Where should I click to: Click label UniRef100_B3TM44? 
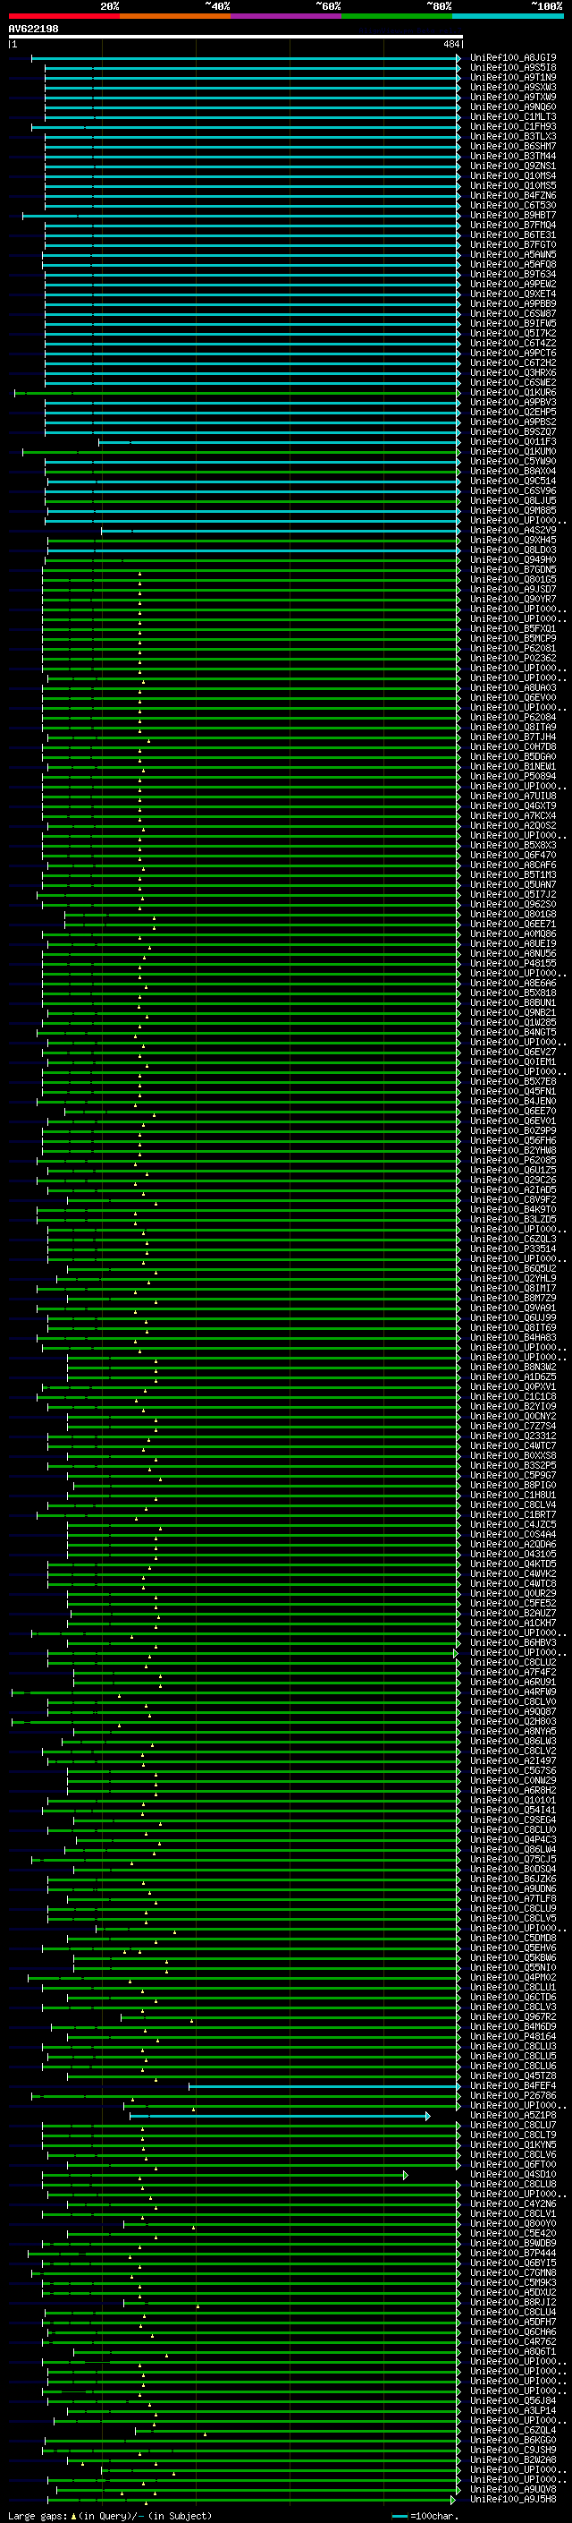(x=513, y=156)
